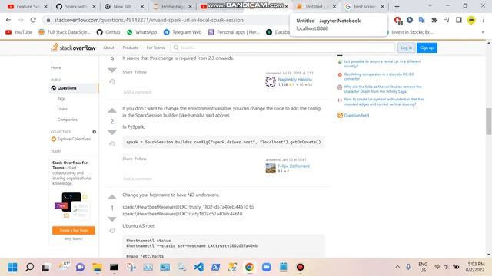Show hidden system tray icons

(x=397, y=267)
